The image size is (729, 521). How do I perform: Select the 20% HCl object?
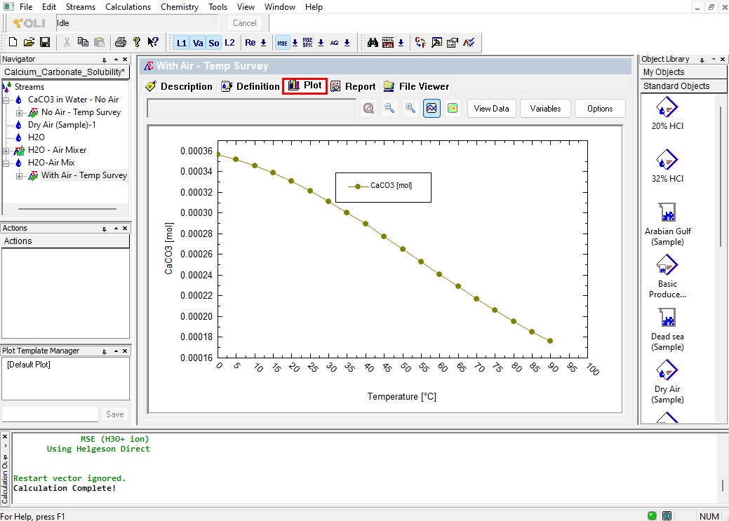(667, 114)
